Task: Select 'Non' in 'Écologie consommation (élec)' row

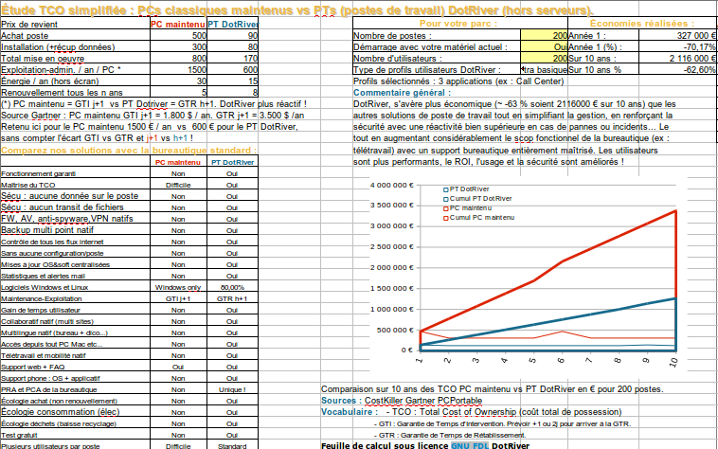Action: (179, 412)
